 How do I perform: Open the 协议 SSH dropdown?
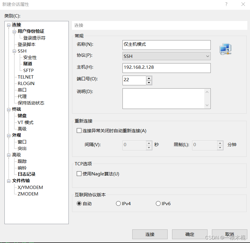click(166, 56)
